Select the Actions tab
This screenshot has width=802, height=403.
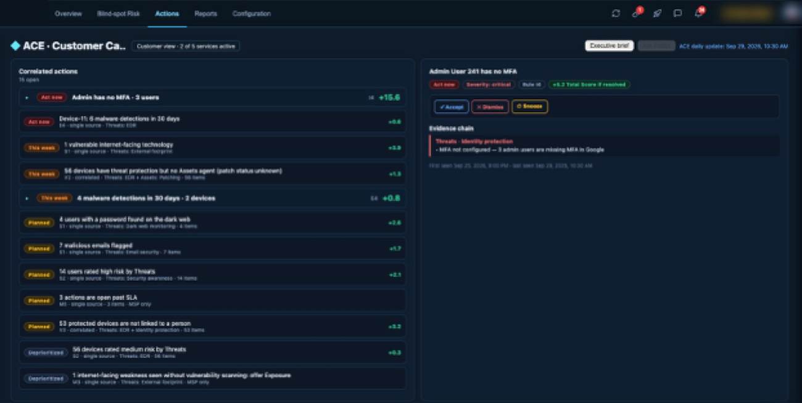[x=167, y=14]
